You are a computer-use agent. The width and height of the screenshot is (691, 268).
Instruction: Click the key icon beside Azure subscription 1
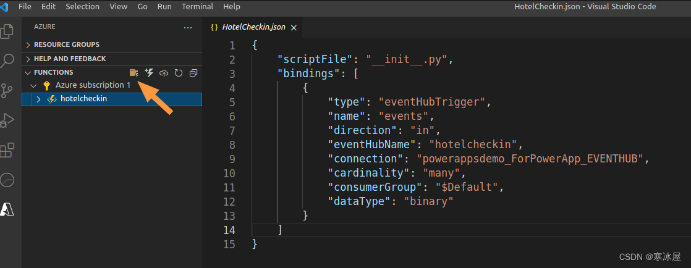(x=47, y=85)
